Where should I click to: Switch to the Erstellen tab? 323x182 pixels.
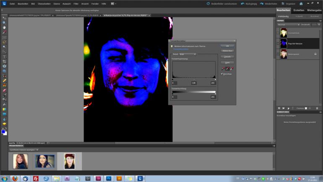[x=299, y=10]
